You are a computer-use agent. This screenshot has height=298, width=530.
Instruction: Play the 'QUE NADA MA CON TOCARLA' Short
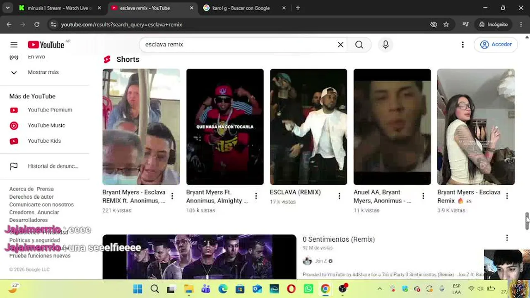(225, 127)
